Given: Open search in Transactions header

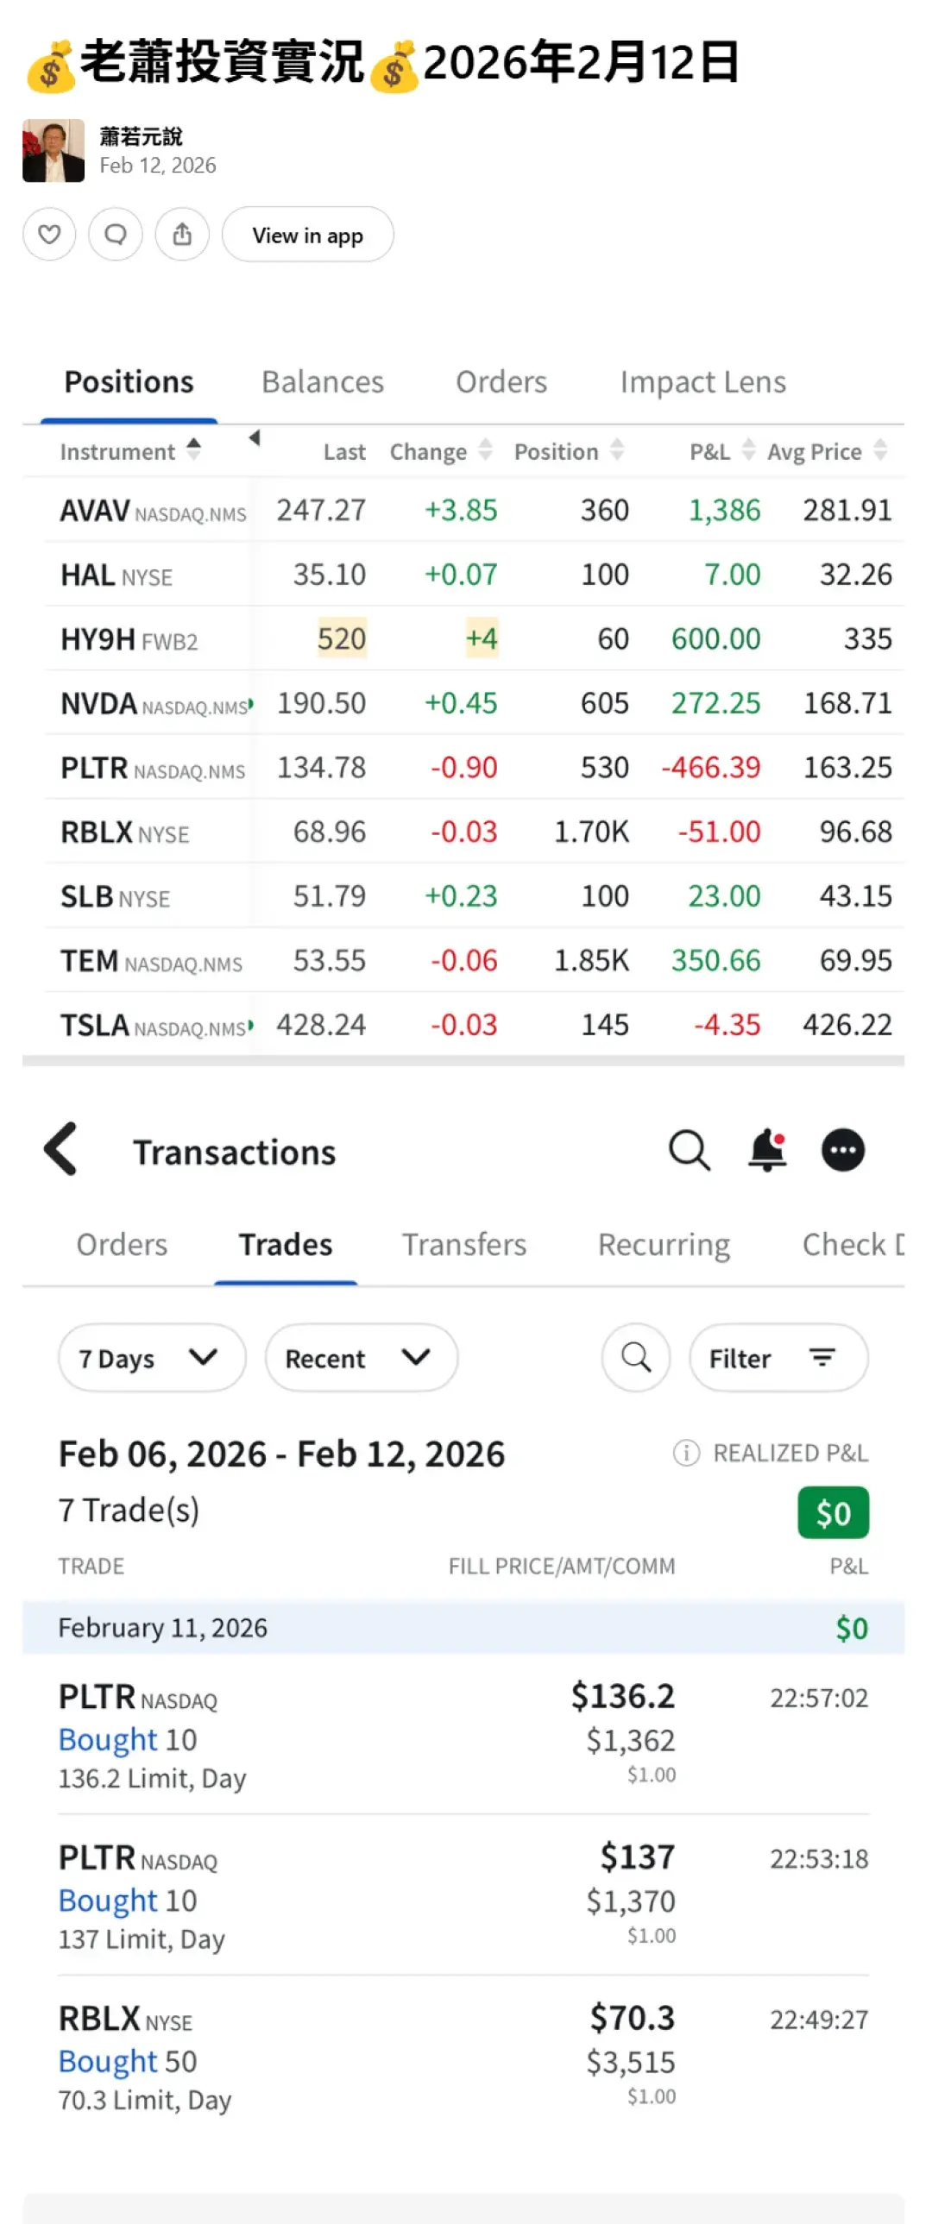Looking at the screenshot, I should [689, 1150].
